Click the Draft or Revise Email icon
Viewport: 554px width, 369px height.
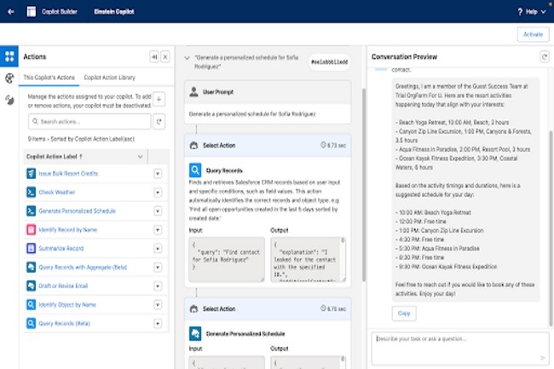click(31, 285)
